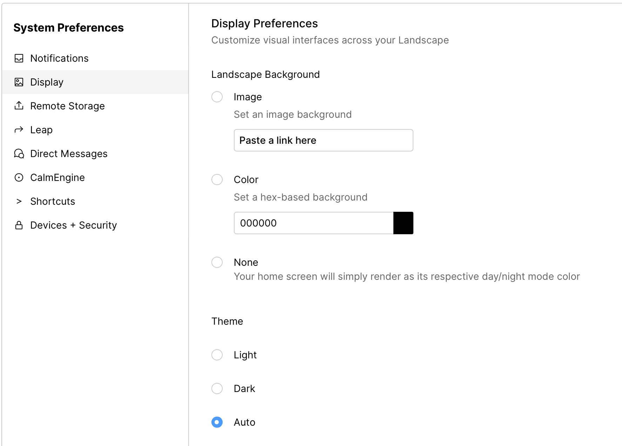Select the Image background radio button
The image size is (622, 446).
217,97
